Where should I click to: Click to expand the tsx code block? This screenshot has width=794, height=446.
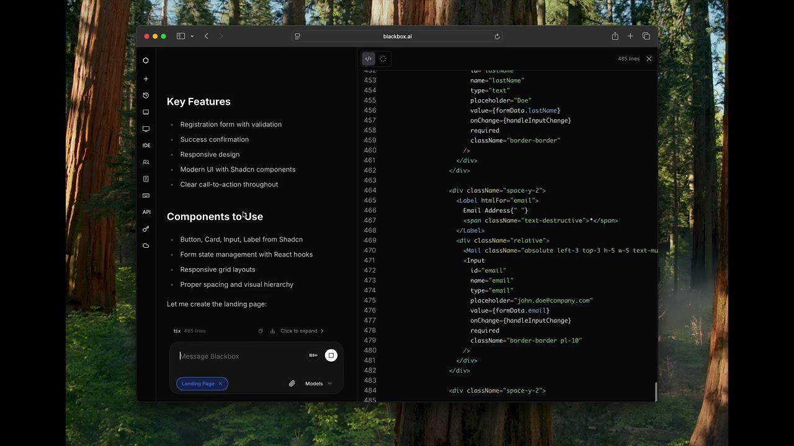tap(302, 331)
